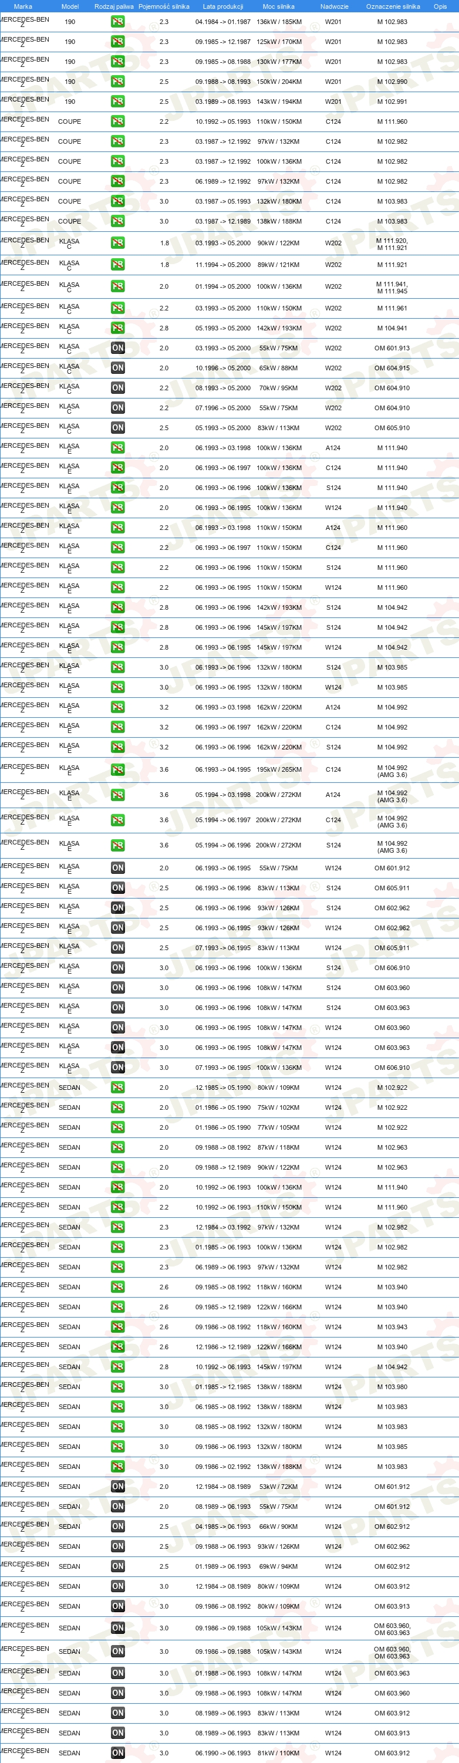This screenshot has width=459, height=1763.
Task: Click the petrol icon in the M 102.990 row
Action: (117, 82)
